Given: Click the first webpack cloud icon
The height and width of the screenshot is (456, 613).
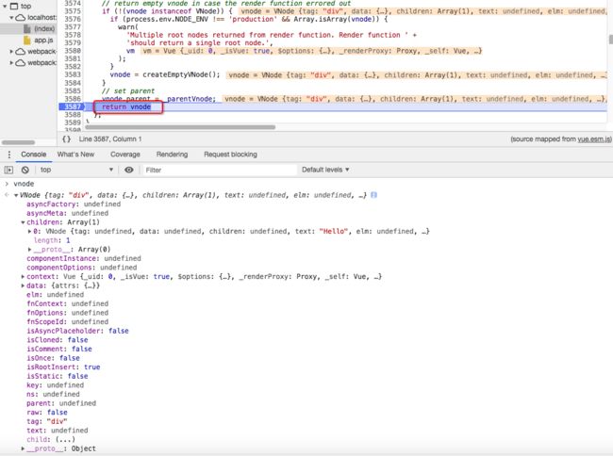Looking at the screenshot, I should point(20,52).
